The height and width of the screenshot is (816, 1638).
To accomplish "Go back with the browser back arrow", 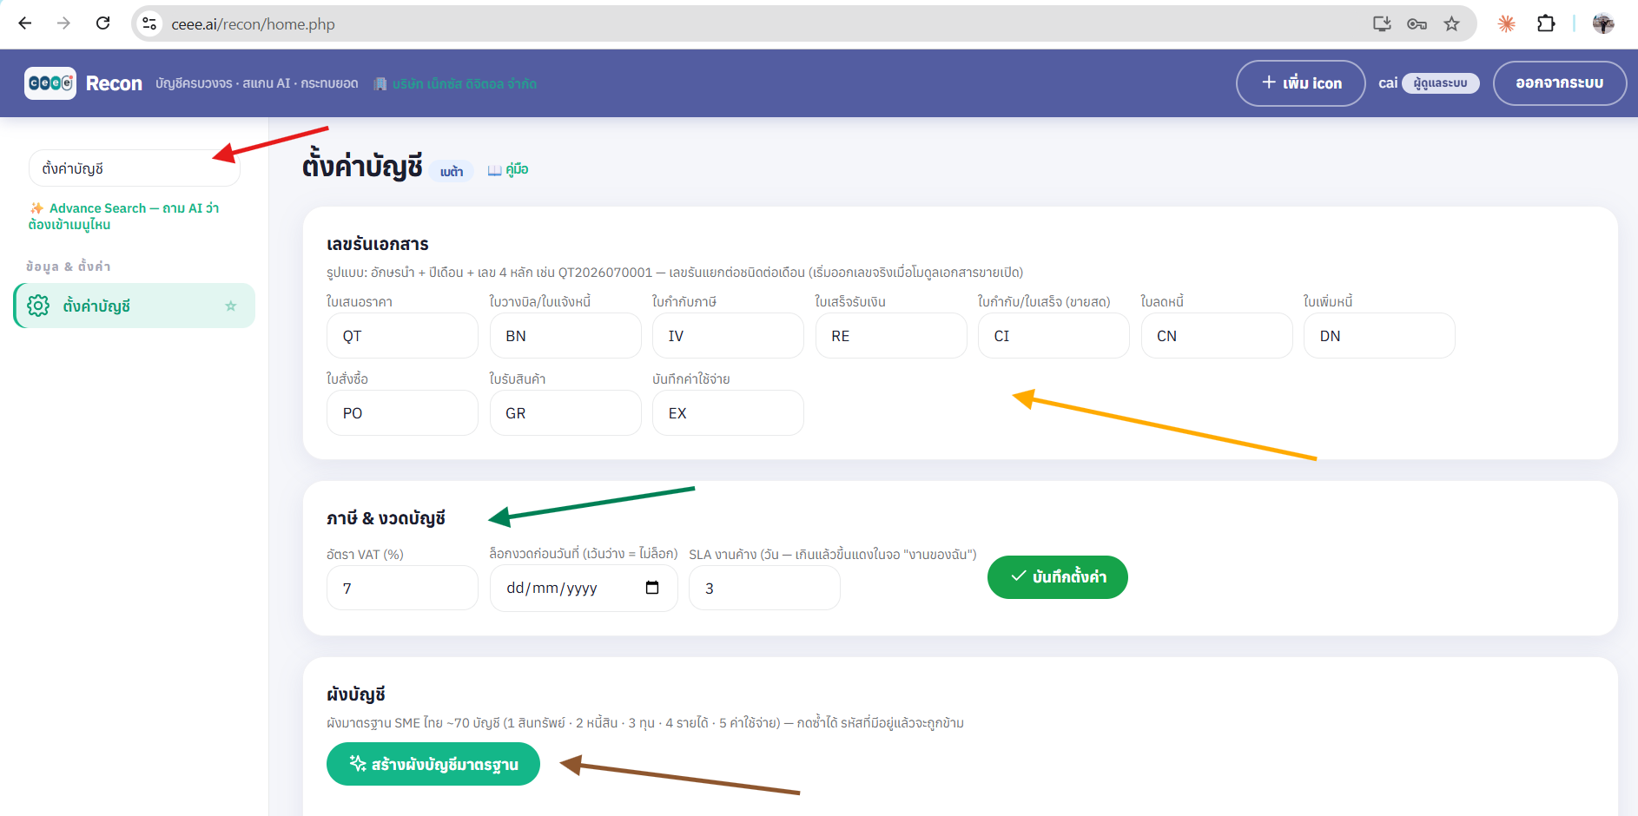I will pos(25,23).
